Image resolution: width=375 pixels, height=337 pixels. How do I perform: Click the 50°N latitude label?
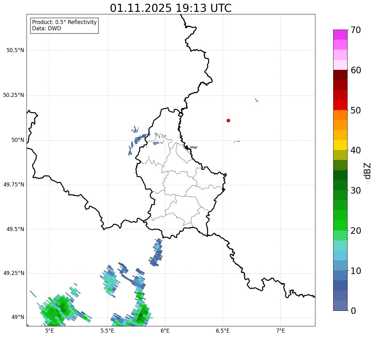tap(18, 140)
